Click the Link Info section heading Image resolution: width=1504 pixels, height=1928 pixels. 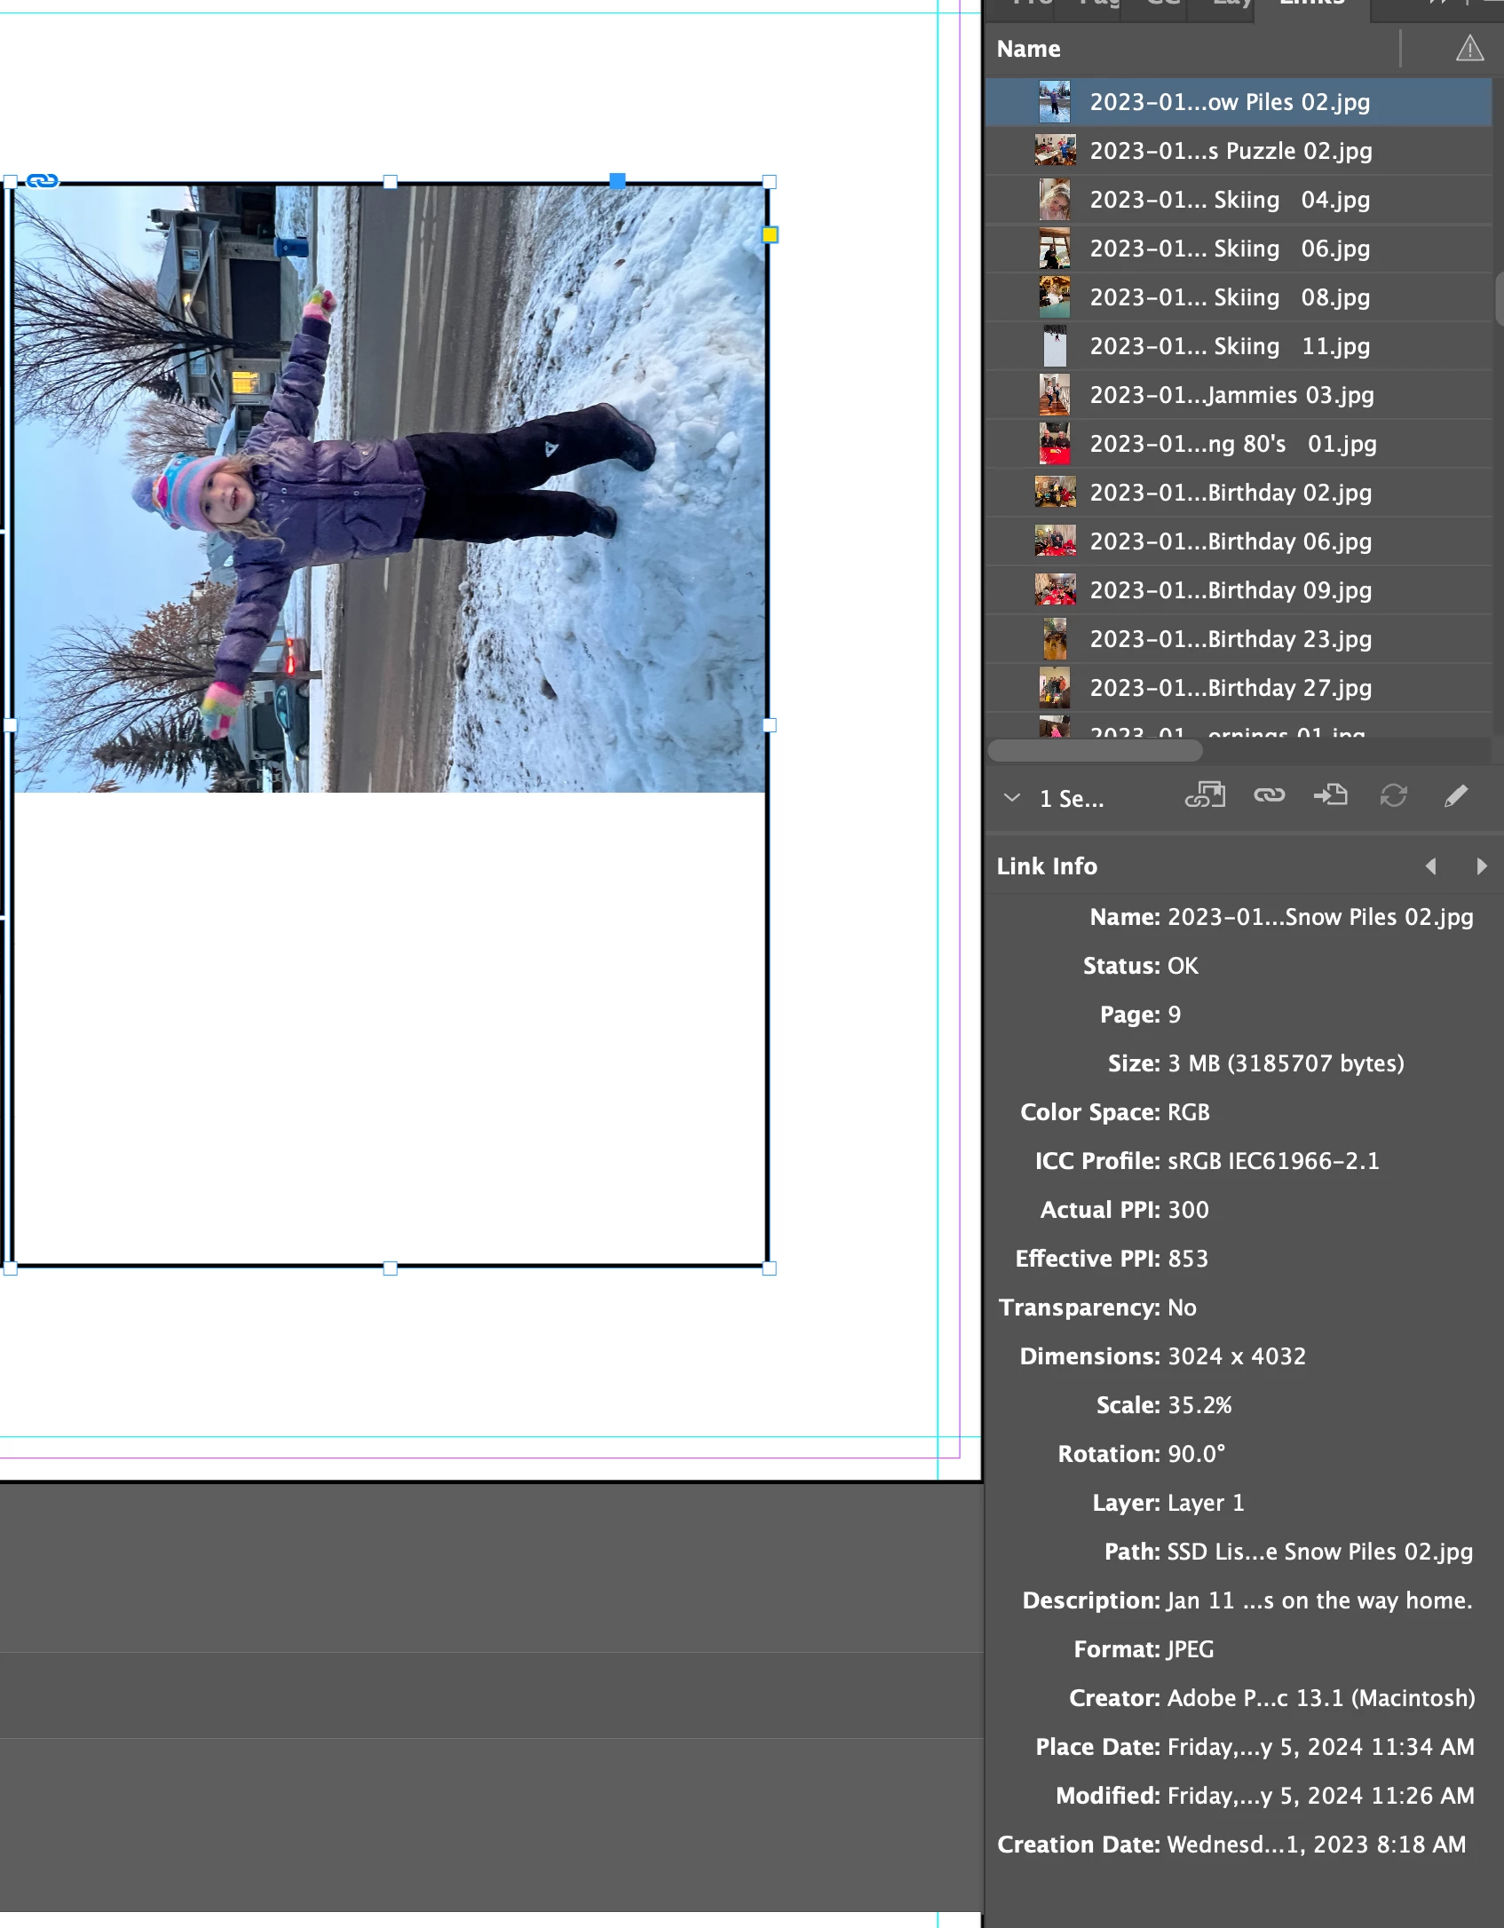(1047, 866)
